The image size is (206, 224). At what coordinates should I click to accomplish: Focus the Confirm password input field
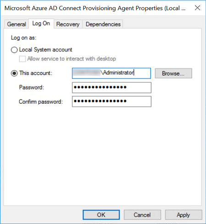(111, 101)
